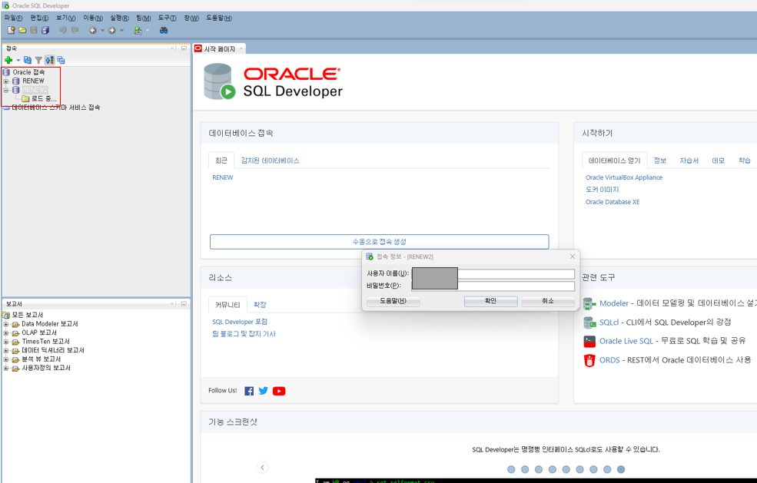The width and height of the screenshot is (757, 483).
Task: Click 확인 button in connection dialog
Action: [x=490, y=301]
